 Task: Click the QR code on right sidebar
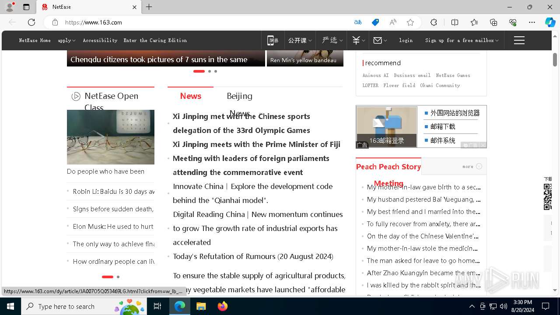coord(548,197)
